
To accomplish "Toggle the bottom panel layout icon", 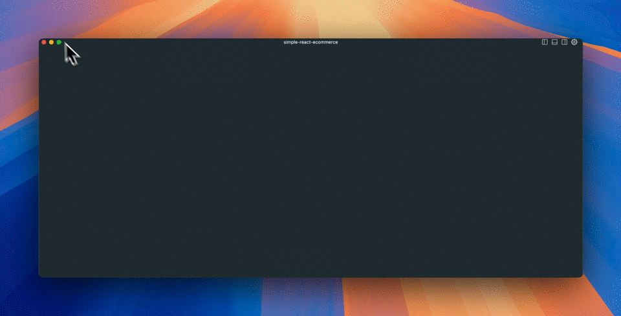I will pos(554,42).
